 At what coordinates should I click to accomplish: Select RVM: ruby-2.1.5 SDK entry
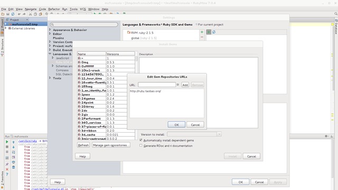[142, 33]
